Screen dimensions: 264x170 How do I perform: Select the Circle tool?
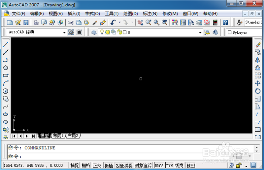tap(6, 91)
